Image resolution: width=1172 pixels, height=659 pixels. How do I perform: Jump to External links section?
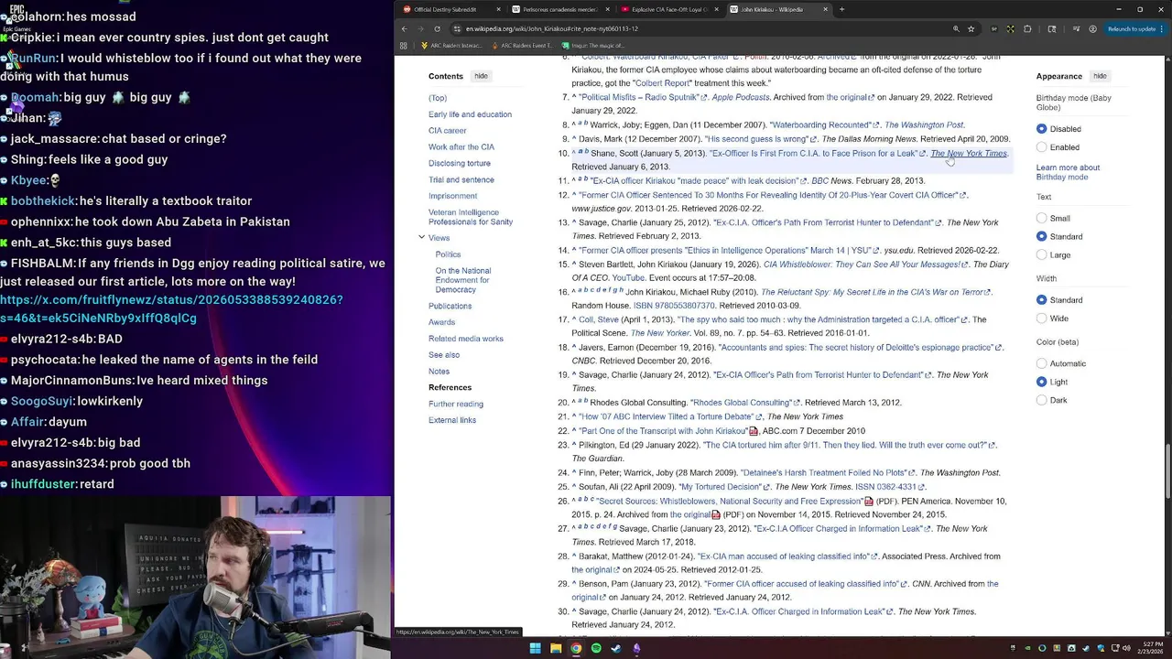tap(452, 420)
